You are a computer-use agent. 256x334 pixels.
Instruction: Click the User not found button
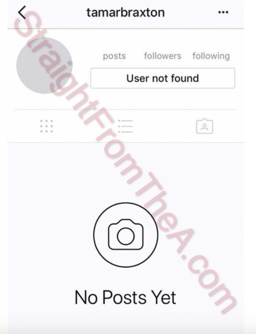click(x=162, y=78)
